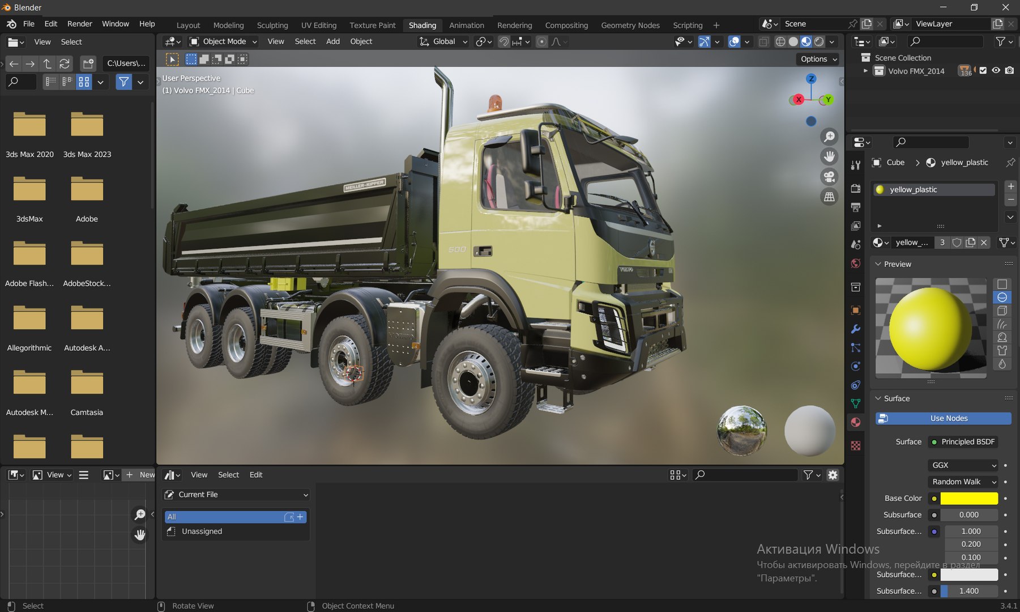Open the Physics properties tab

pos(856,366)
